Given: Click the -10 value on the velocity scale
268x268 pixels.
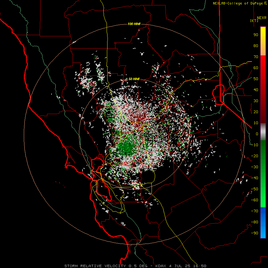Looking at the screenshot, I should tap(255, 145).
